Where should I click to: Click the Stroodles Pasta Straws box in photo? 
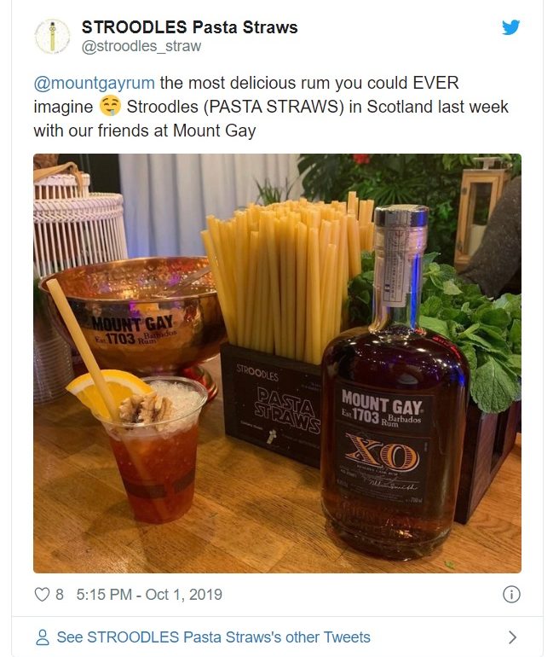(x=271, y=404)
